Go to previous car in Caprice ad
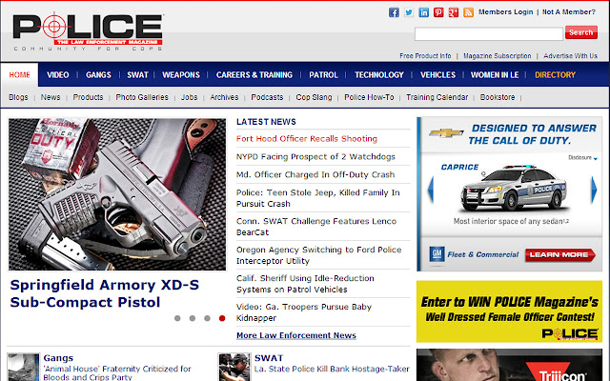 pyautogui.click(x=431, y=190)
